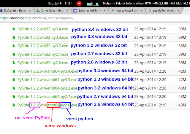Click Google favicon on 'pyside for window' tab
This screenshot has height=134, width=190.
pos(150,11)
